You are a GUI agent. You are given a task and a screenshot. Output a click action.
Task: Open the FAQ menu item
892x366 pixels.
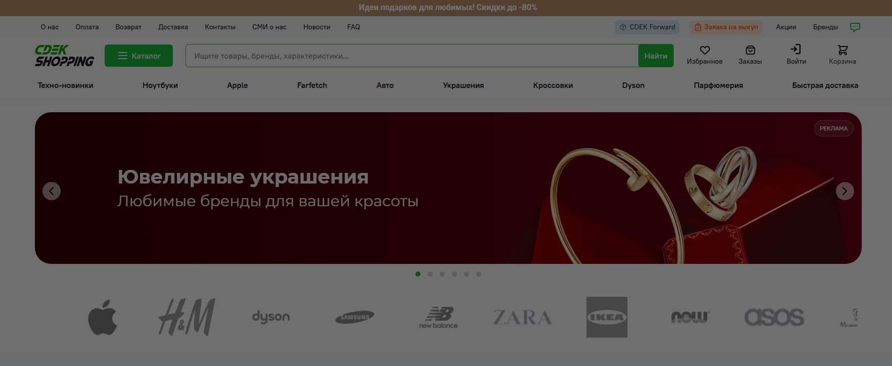(353, 27)
